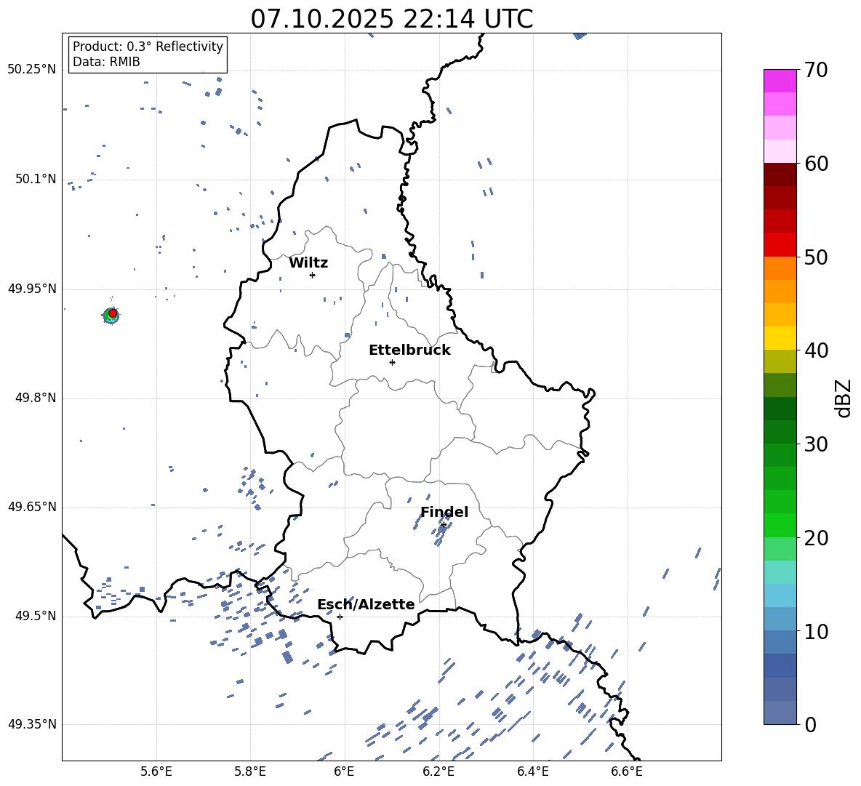The width and height of the screenshot is (861, 786).
Task: Click the Findel city label
Action: (x=444, y=512)
